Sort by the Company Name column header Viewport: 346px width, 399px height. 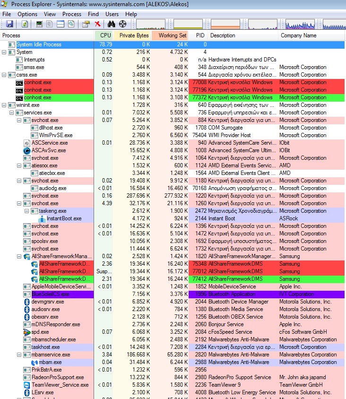(x=311, y=35)
